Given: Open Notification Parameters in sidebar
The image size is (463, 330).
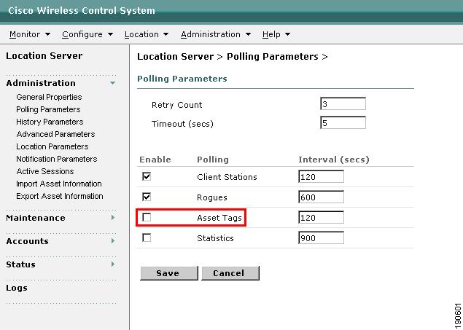Looking at the screenshot, I should (x=57, y=159).
